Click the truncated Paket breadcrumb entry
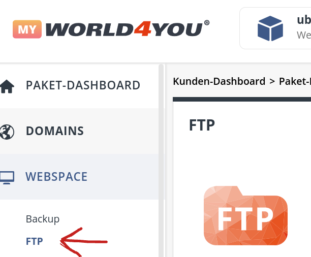311x257 pixels. pos(295,81)
